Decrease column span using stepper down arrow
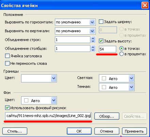Image resolution: width=150 pixels, height=137 pixels. pyautogui.click(x=93, y=50)
